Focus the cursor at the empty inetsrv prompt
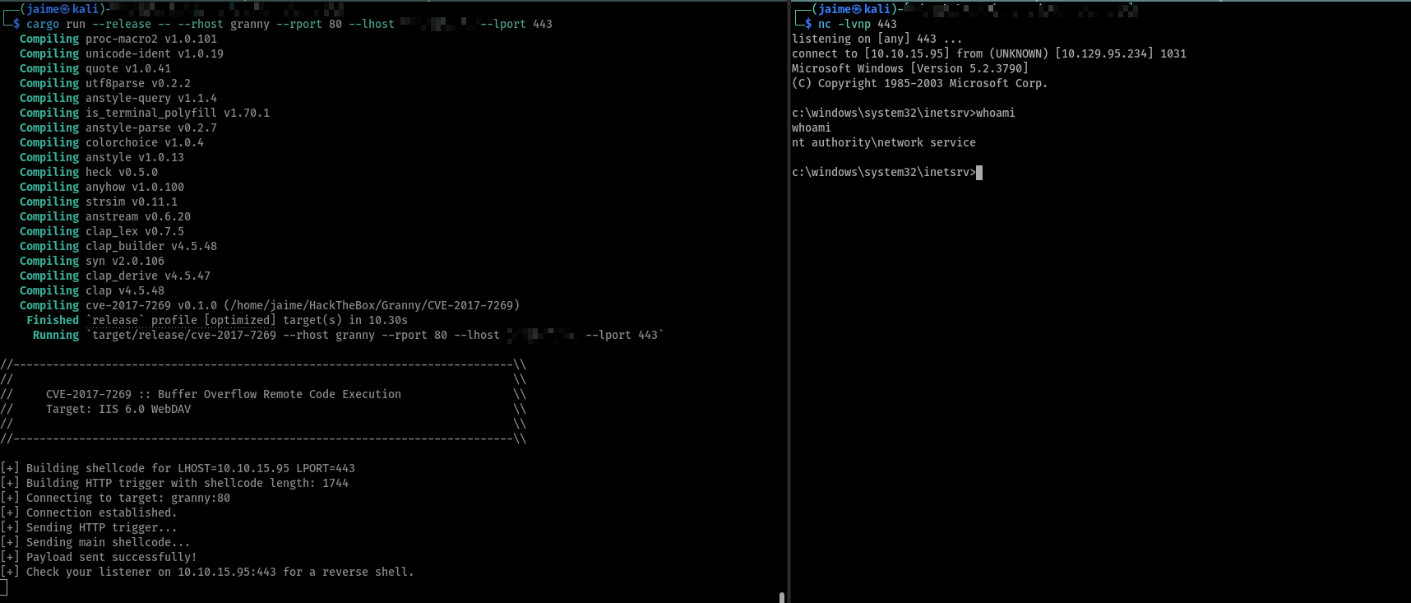This screenshot has width=1411, height=603. coord(979,172)
